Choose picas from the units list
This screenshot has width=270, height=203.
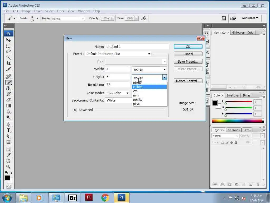(150, 104)
